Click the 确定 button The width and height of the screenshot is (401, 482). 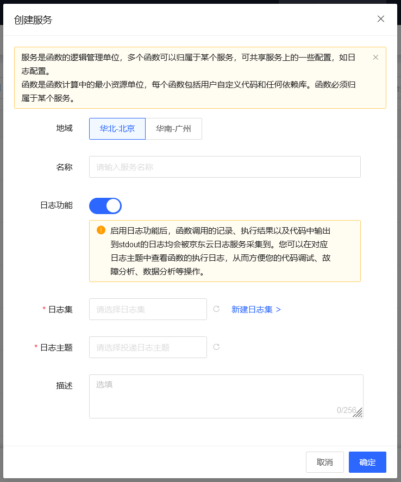[367, 462]
